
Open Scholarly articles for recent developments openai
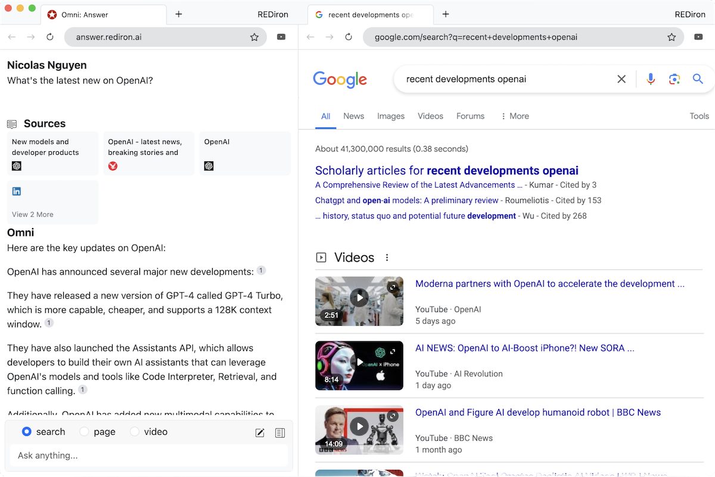click(447, 171)
